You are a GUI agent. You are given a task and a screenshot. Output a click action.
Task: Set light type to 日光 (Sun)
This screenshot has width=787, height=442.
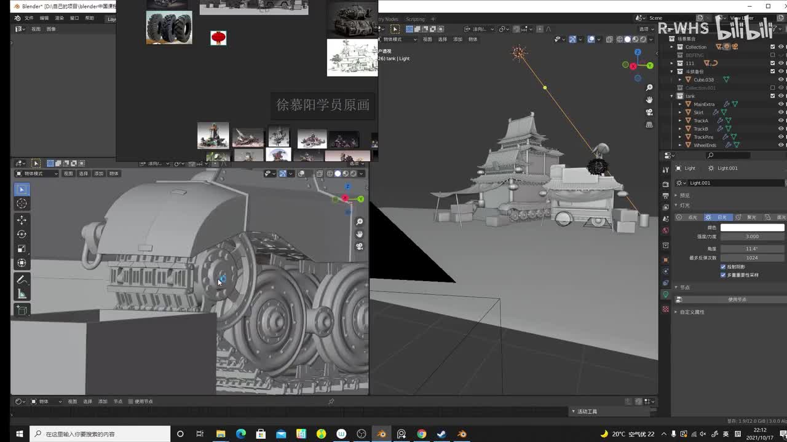(x=717, y=217)
